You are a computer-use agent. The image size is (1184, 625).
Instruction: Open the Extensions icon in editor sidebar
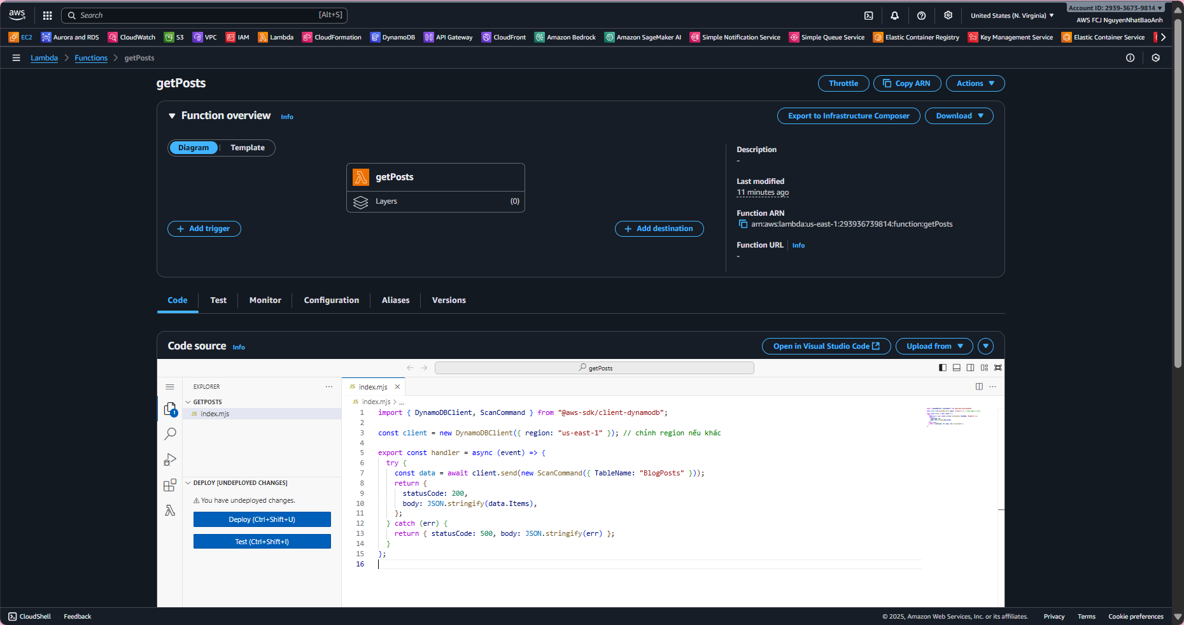pos(170,486)
